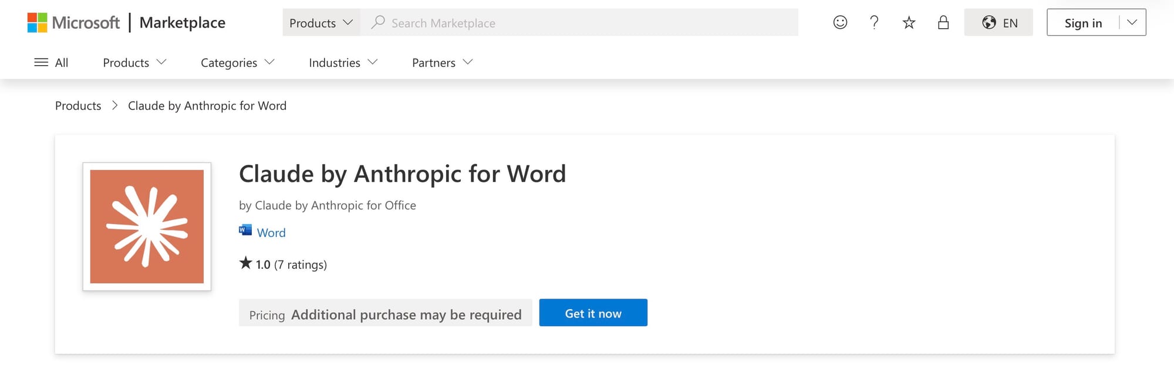Click the padlock icon in header

tap(943, 22)
